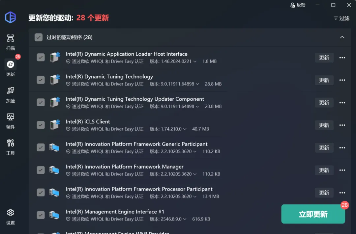Click device icon of Management Engine Interface #1
The image size is (356, 234).
54,215
